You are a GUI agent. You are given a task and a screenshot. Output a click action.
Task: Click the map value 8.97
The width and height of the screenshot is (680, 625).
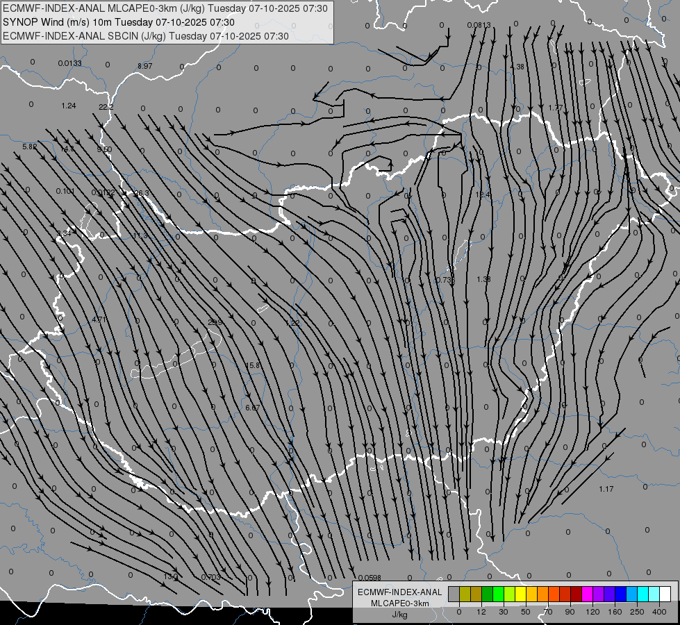[x=145, y=66]
